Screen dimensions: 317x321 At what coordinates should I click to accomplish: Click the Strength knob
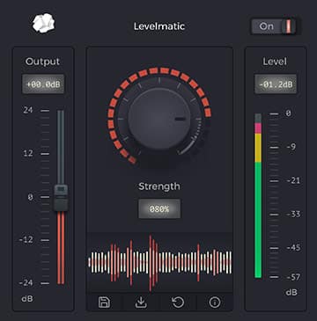pos(159,119)
